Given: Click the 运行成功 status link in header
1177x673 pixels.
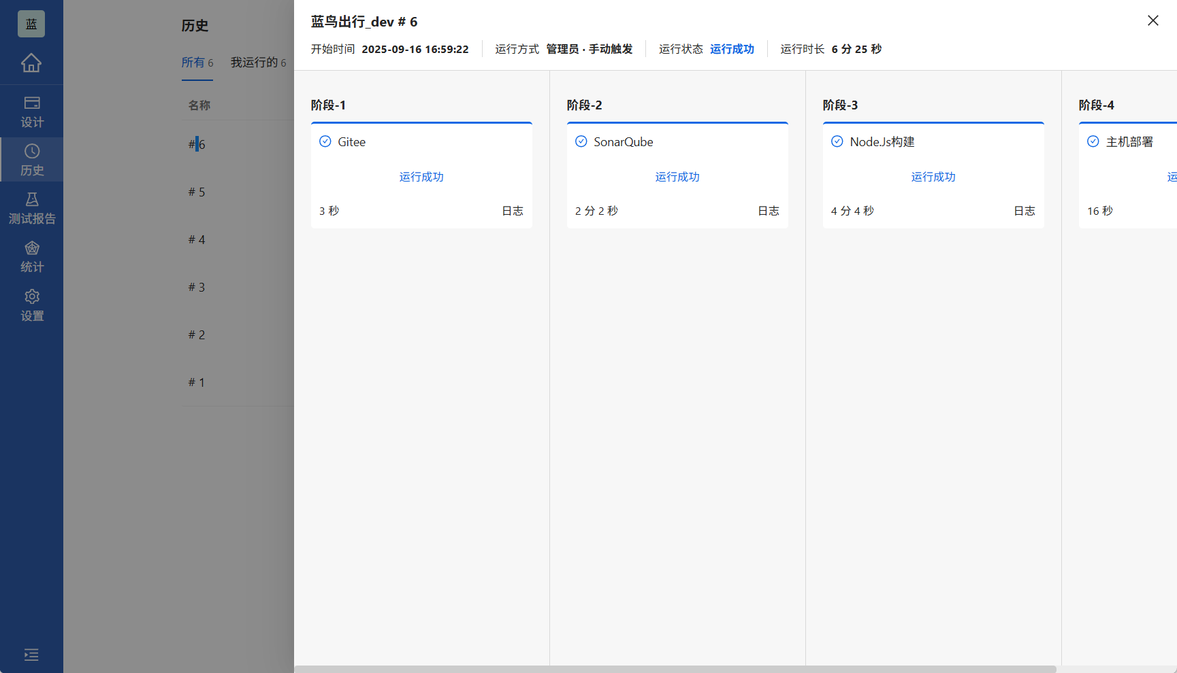Looking at the screenshot, I should 732,48.
